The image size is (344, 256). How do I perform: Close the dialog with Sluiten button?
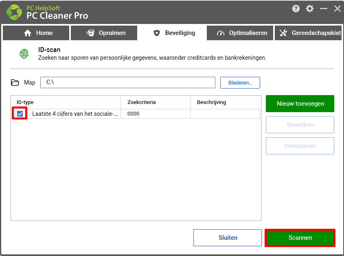click(228, 238)
